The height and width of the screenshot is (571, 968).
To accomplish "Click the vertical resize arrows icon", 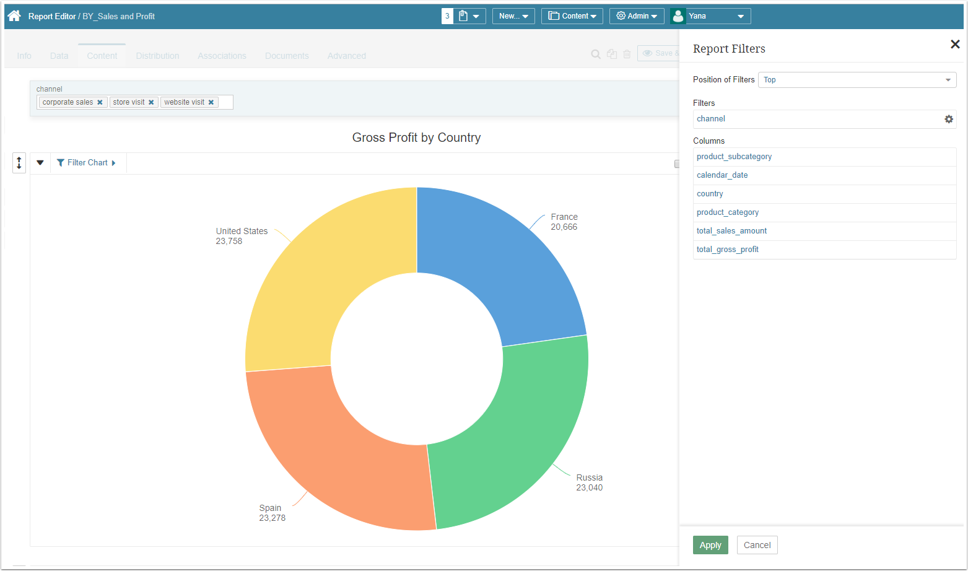I will [19, 163].
